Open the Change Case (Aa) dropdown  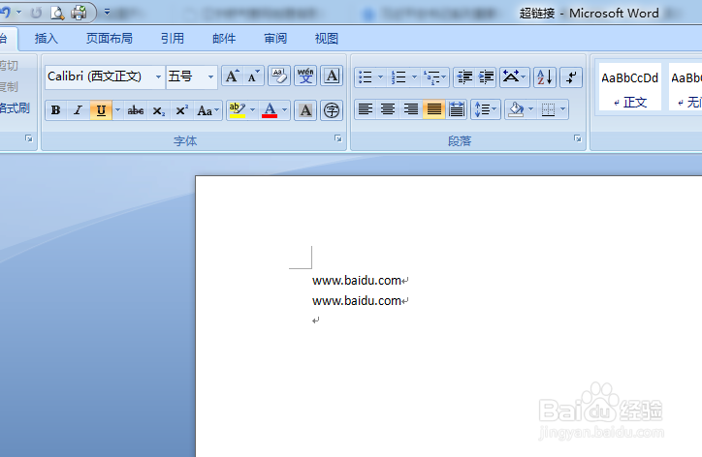(207, 110)
